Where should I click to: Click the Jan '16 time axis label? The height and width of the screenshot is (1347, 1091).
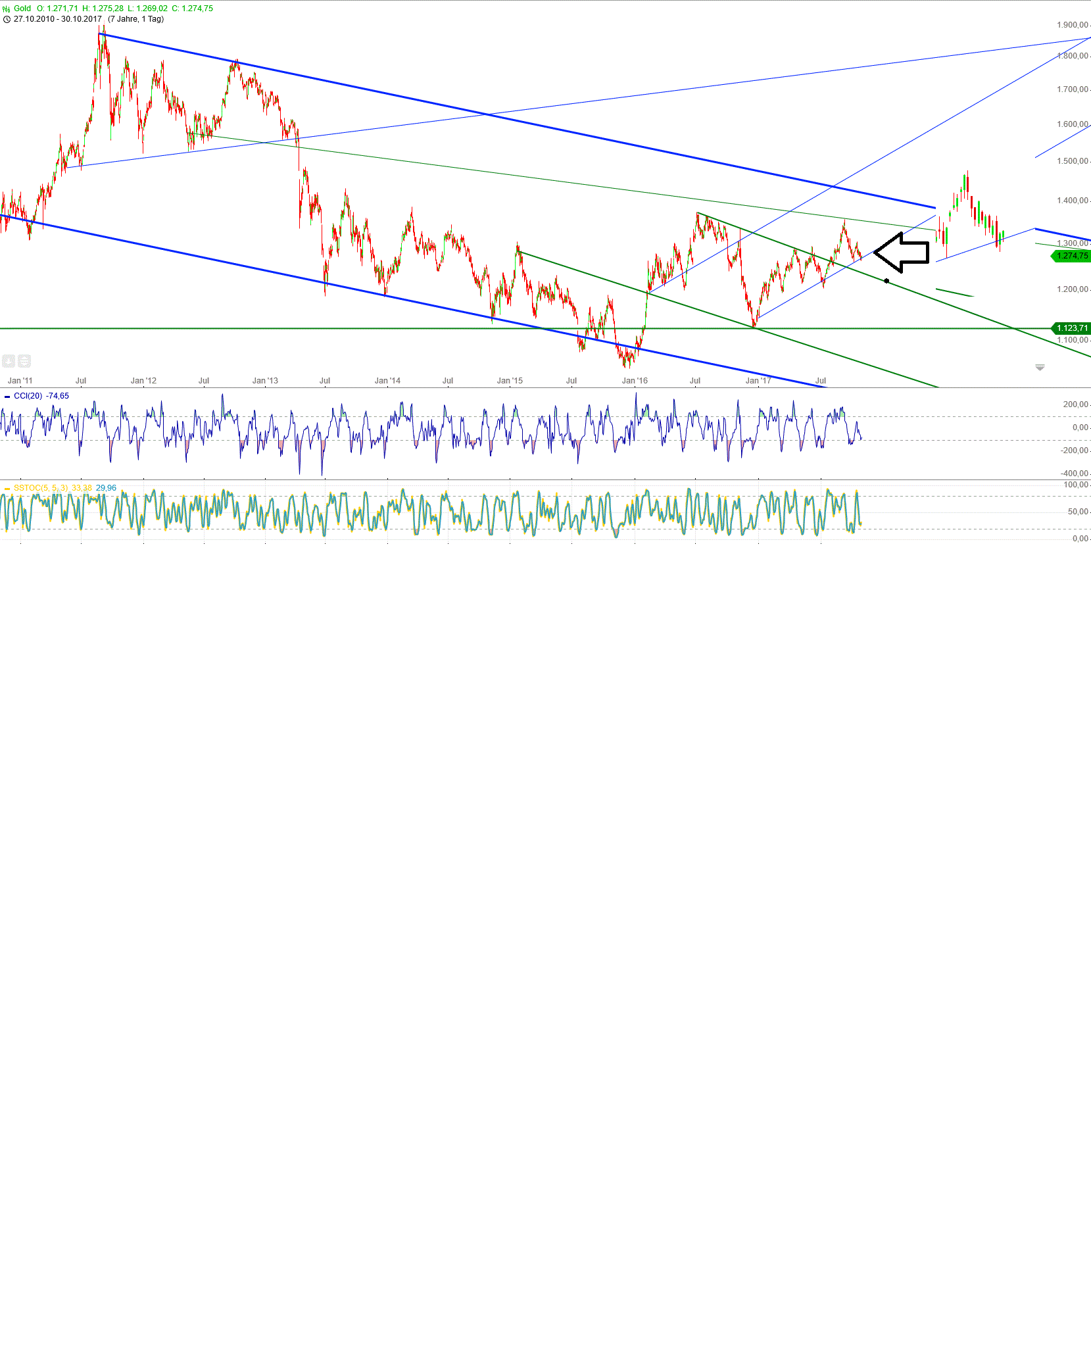click(635, 381)
